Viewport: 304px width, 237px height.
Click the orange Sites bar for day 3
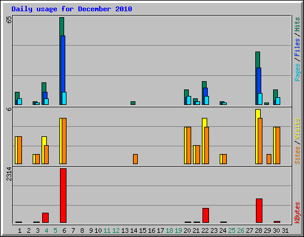[x=37, y=159]
